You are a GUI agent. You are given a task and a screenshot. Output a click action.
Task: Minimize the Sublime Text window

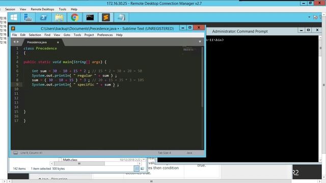[182, 27]
